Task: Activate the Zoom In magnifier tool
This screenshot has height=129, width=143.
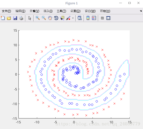Action: [38, 18]
